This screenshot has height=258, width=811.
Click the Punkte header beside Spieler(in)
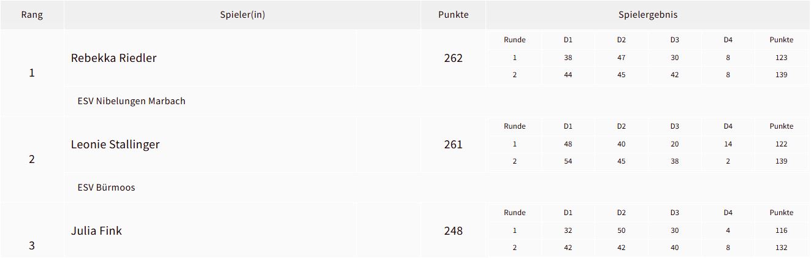click(x=453, y=15)
